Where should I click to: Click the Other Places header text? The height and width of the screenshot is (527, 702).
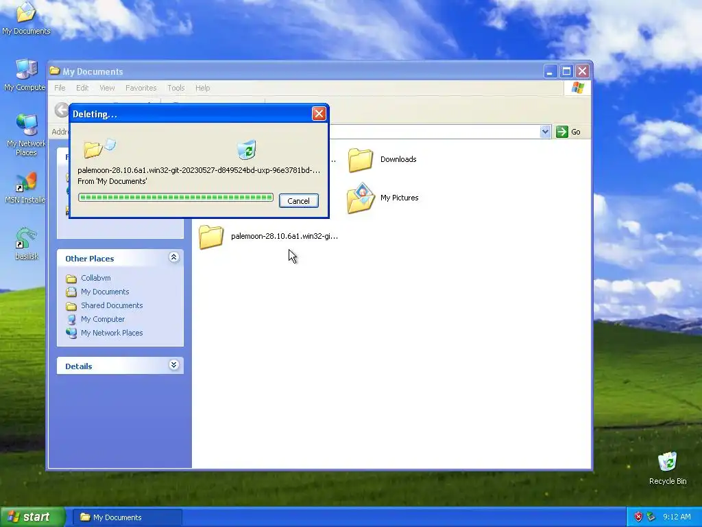(x=90, y=259)
